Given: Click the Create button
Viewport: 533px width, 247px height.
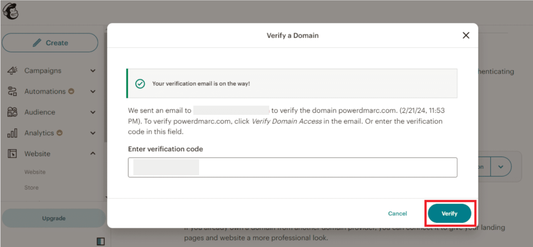Looking at the screenshot, I should (x=50, y=43).
